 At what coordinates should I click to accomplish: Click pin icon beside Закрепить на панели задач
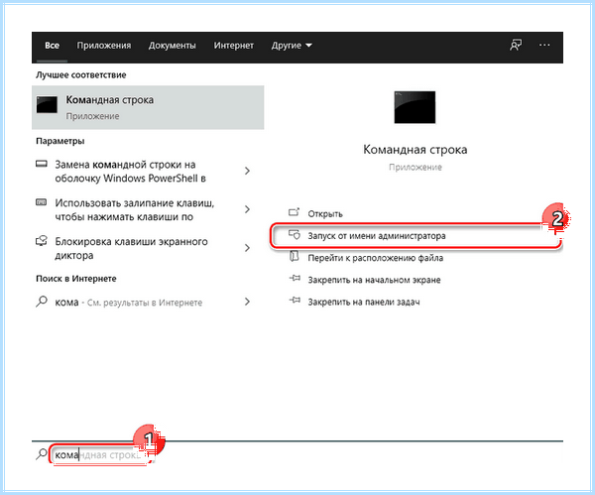tap(295, 301)
